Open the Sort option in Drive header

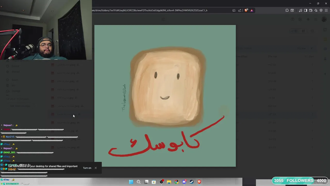pyautogui.click(x=310, y=56)
